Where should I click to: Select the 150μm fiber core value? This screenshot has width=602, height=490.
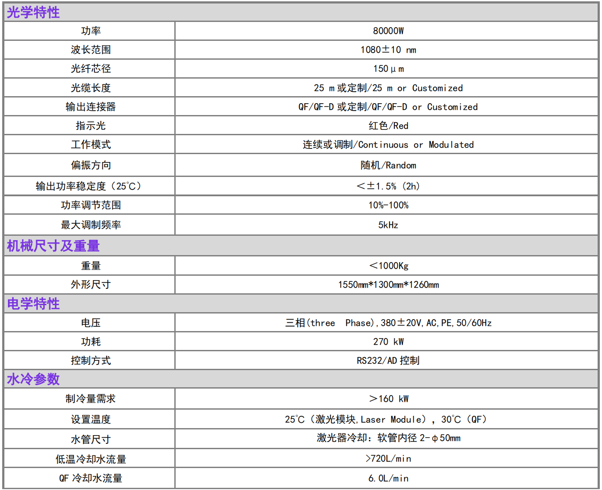[388, 69]
